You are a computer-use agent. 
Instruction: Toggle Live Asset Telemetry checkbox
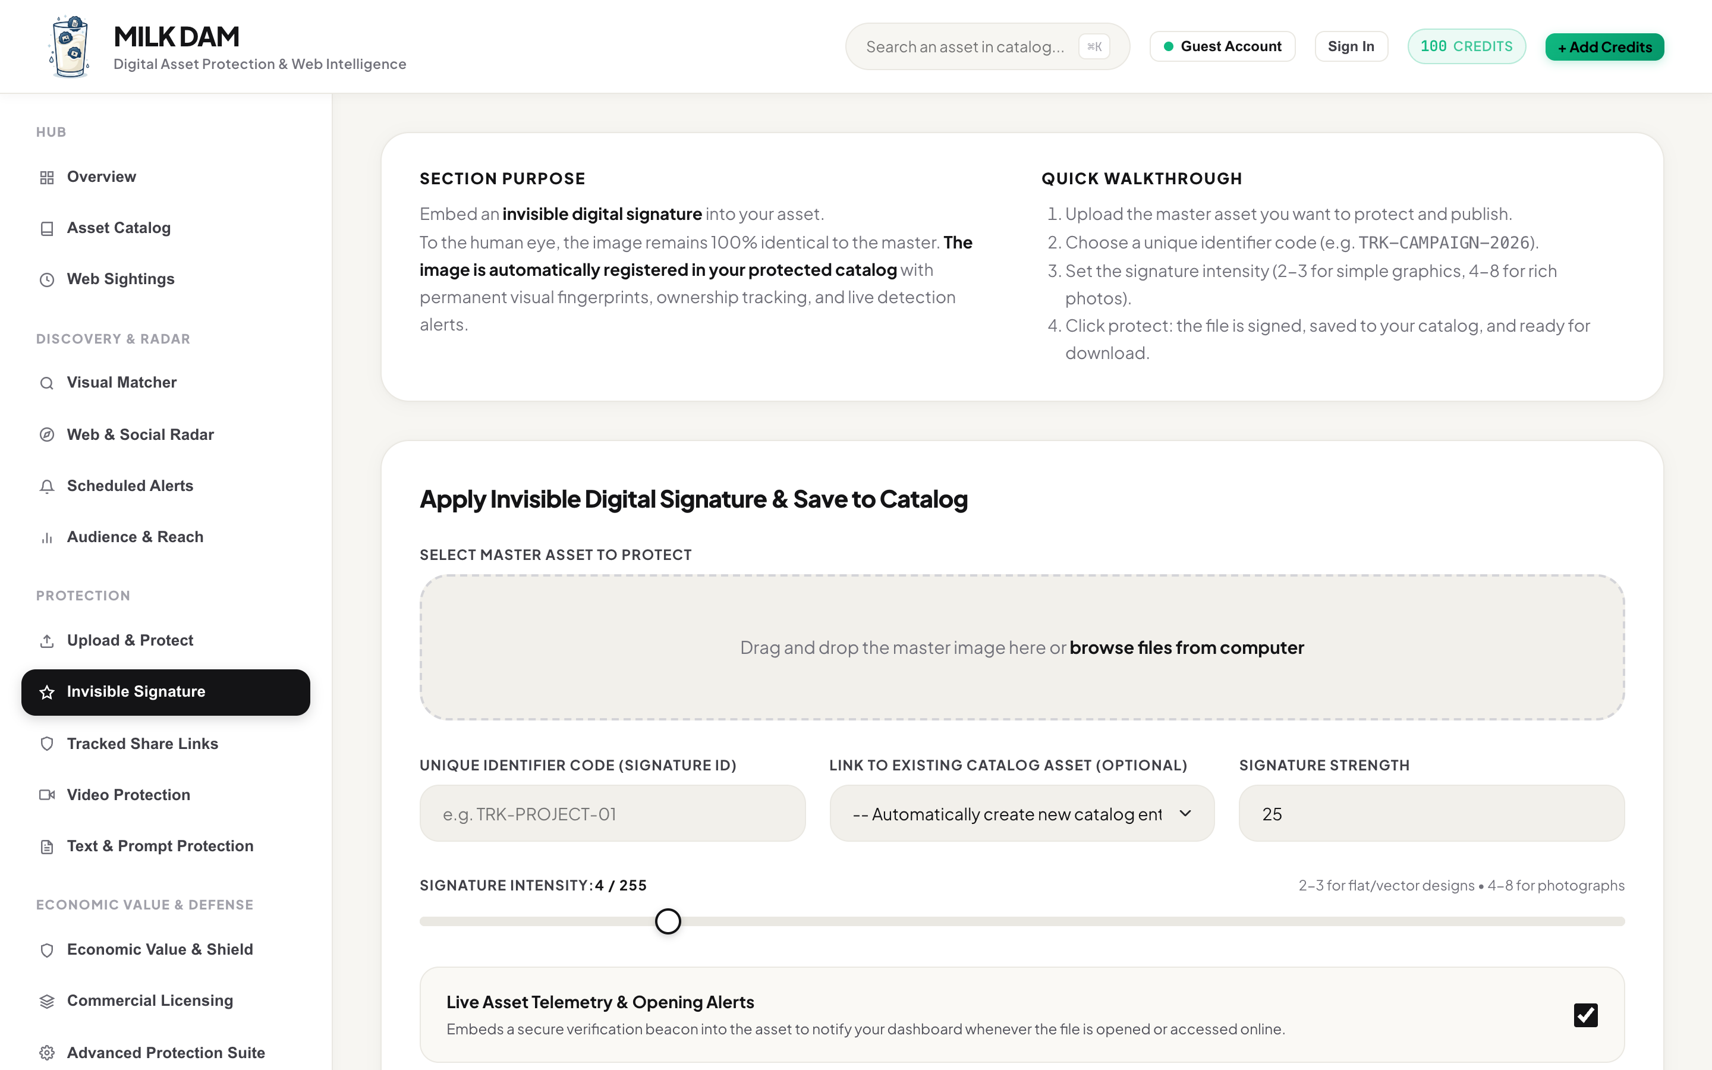pos(1585,1015)
